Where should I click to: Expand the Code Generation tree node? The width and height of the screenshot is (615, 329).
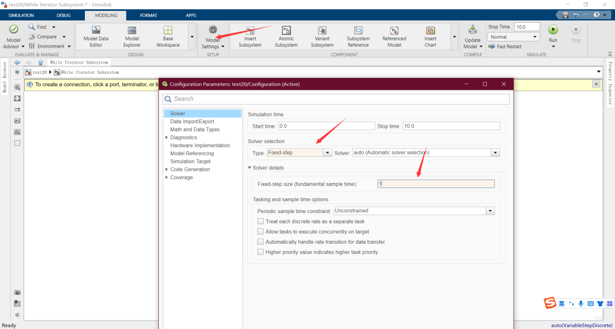point(167,169)
